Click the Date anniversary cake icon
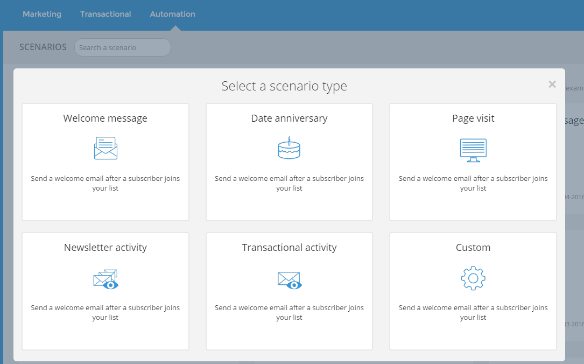The image size is (584, 364). pos(289,148)
